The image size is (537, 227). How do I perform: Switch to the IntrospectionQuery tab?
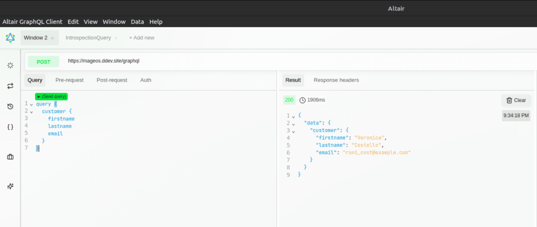coord(88,38)
